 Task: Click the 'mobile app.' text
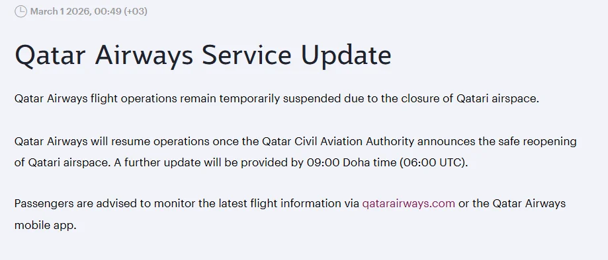tap(46, 225)
